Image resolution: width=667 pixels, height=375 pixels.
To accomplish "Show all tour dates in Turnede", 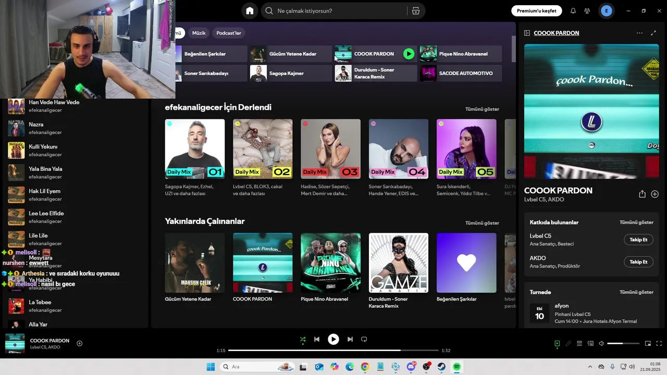I will pyautogui.click(x=636, y=292).
